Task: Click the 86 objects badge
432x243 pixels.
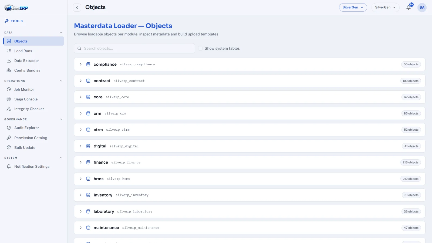Action: point(411,113)
